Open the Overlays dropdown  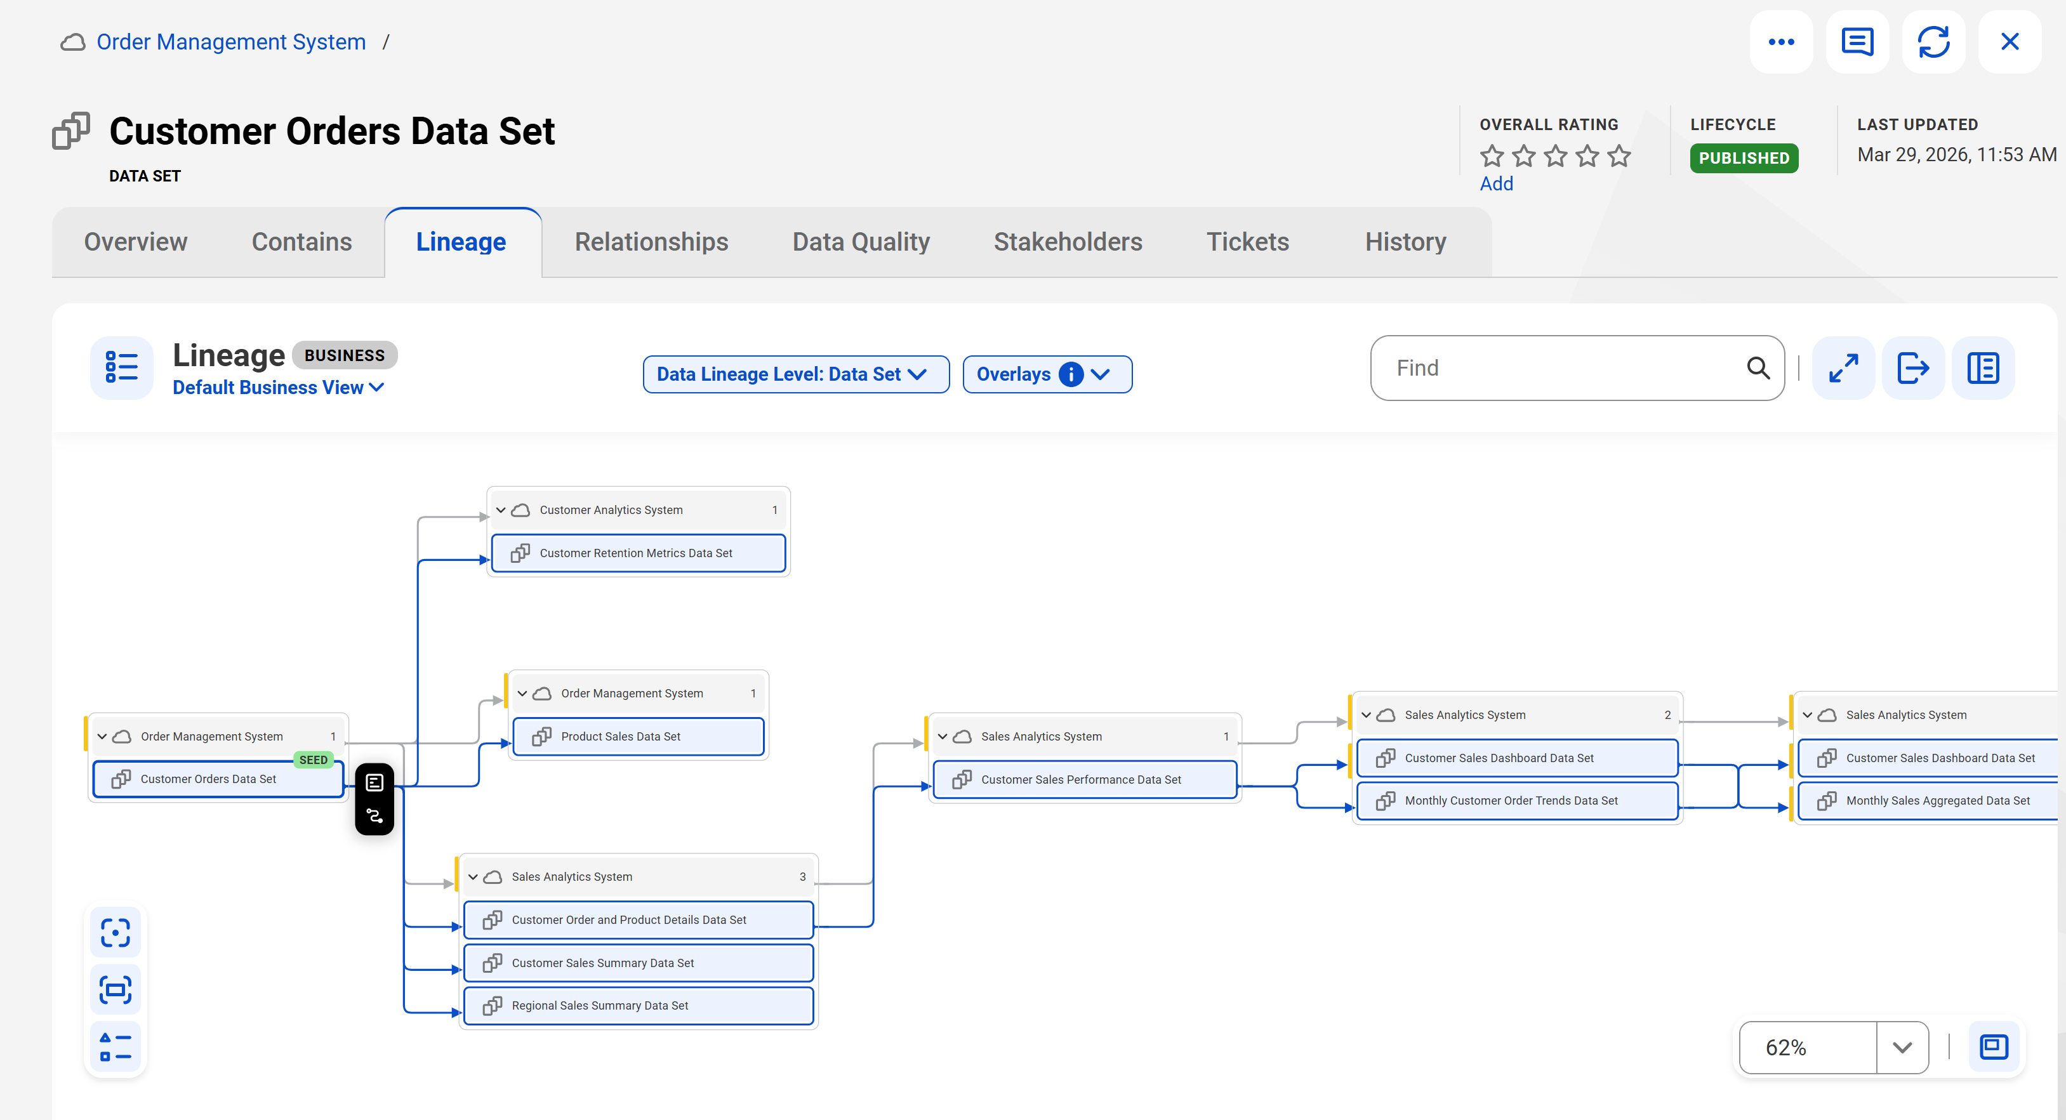point(1047,374)
